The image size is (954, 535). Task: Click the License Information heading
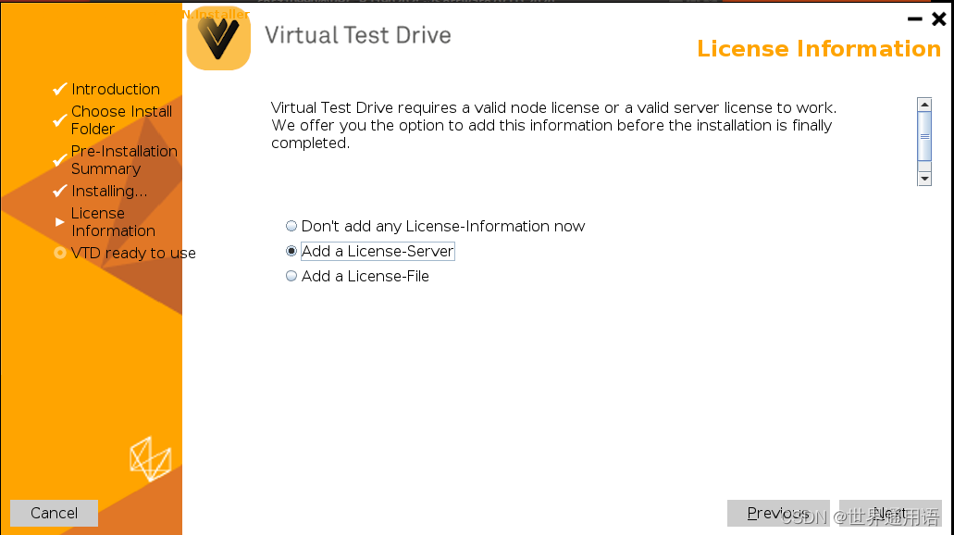818,49
